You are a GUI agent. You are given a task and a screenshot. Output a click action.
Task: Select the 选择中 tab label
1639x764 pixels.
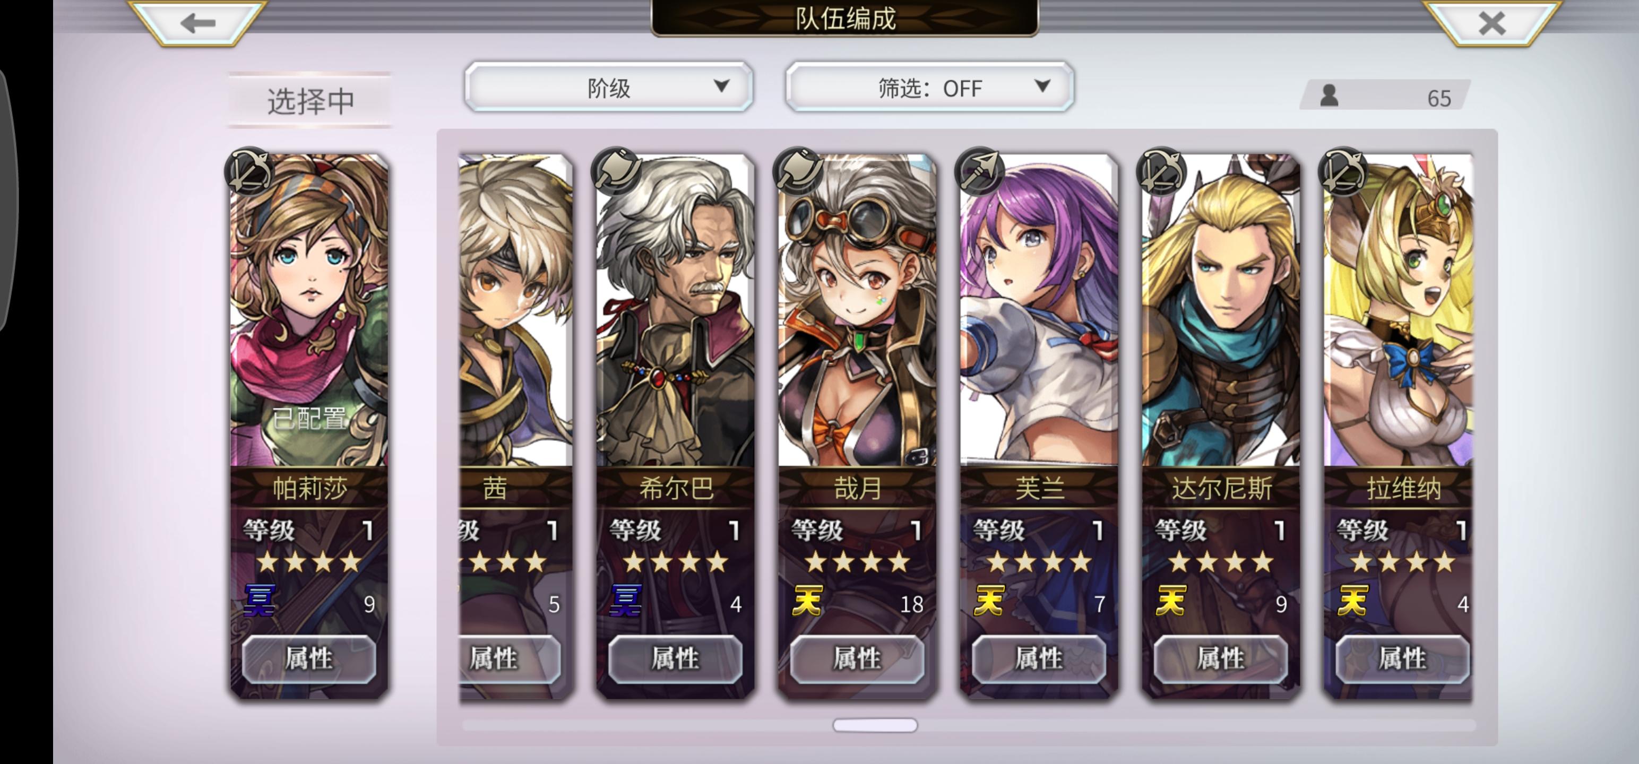pyautogui.click(x=310, y=100)
